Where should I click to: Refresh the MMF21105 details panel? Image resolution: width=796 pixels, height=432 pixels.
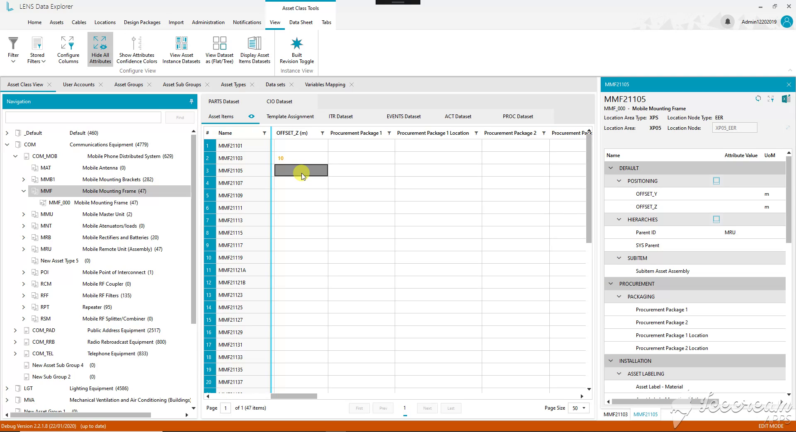758,99
